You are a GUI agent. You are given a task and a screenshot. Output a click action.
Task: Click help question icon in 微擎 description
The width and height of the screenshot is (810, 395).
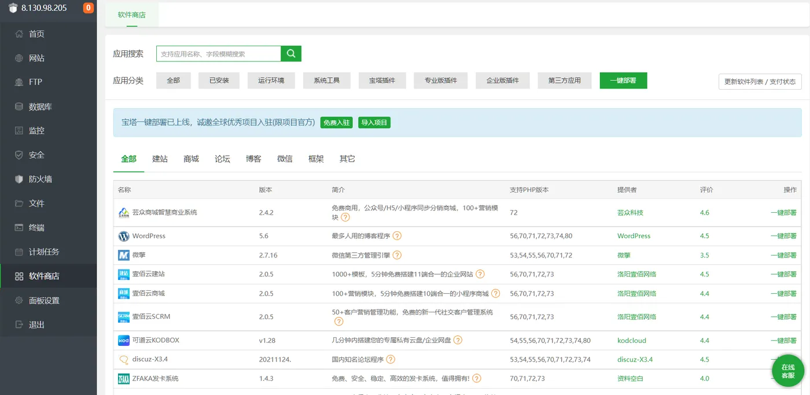(x=397, y=255)
